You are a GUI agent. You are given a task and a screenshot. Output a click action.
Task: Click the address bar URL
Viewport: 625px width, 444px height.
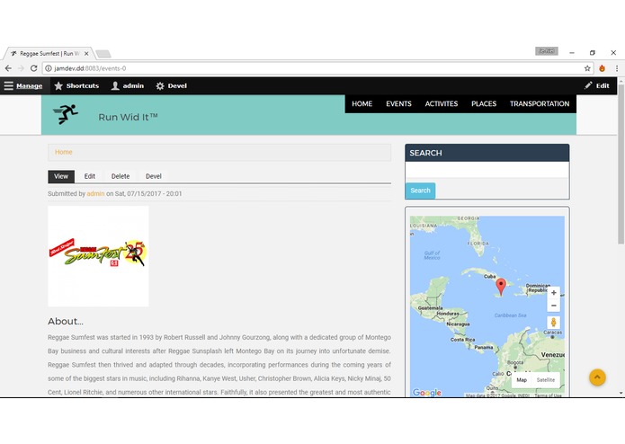[x=90, y=68]
